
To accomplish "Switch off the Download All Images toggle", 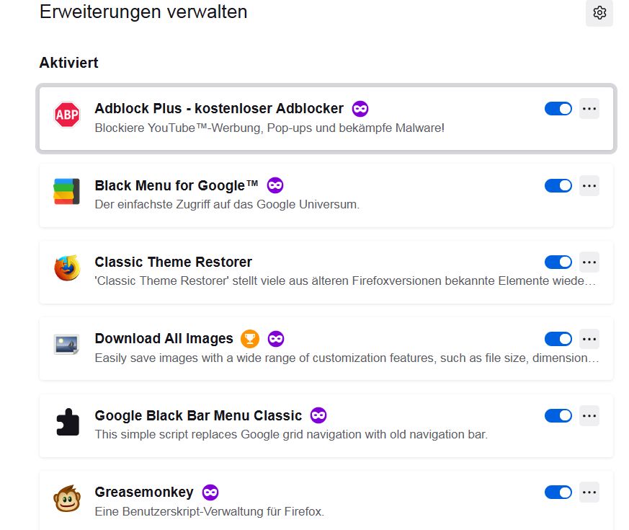I will pos(558,339).
